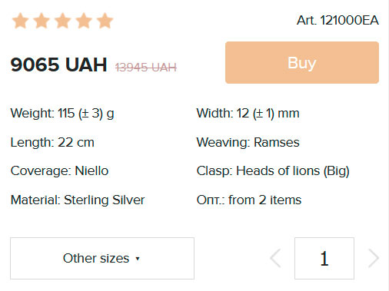The height and width of the screenshot is (291, 389).
Task: Click the Coverage: Niello specification
Action: coord(59,171)
